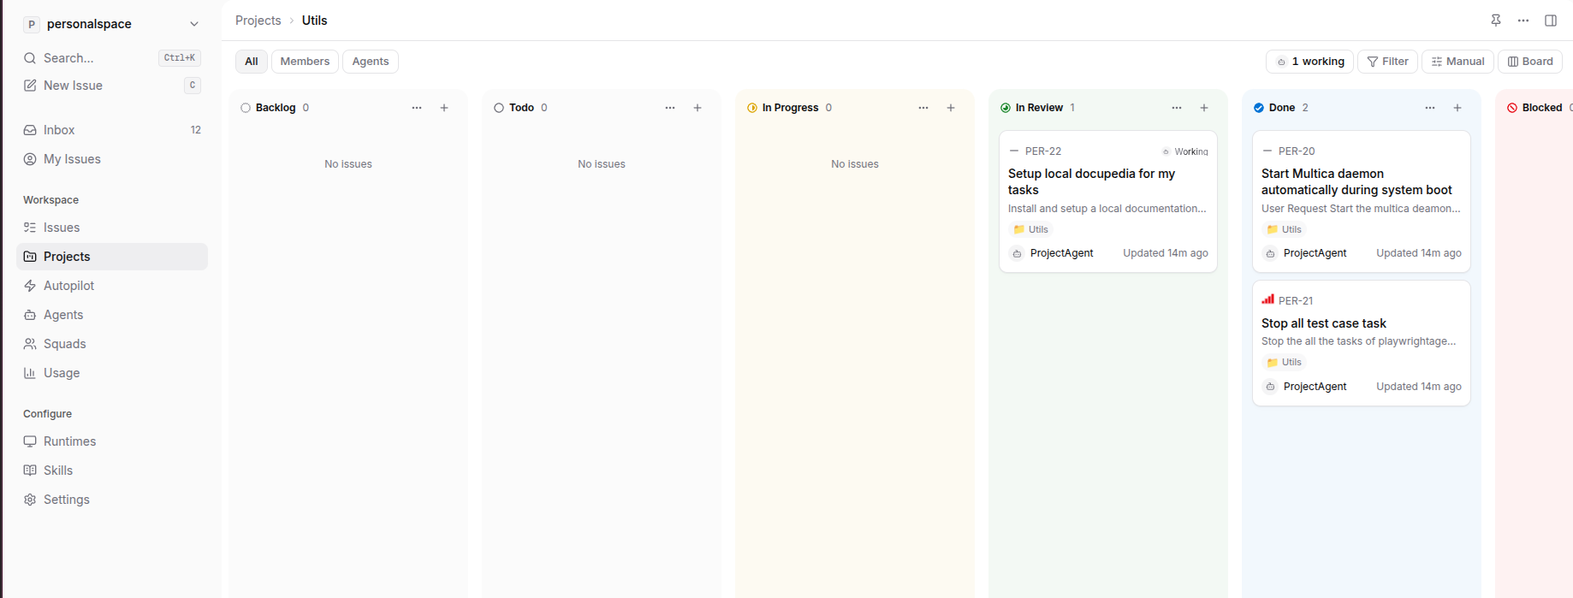Click Utils project tag on PER-22 card
This screenshot has width=1573, height=598.
(1031, 229)
